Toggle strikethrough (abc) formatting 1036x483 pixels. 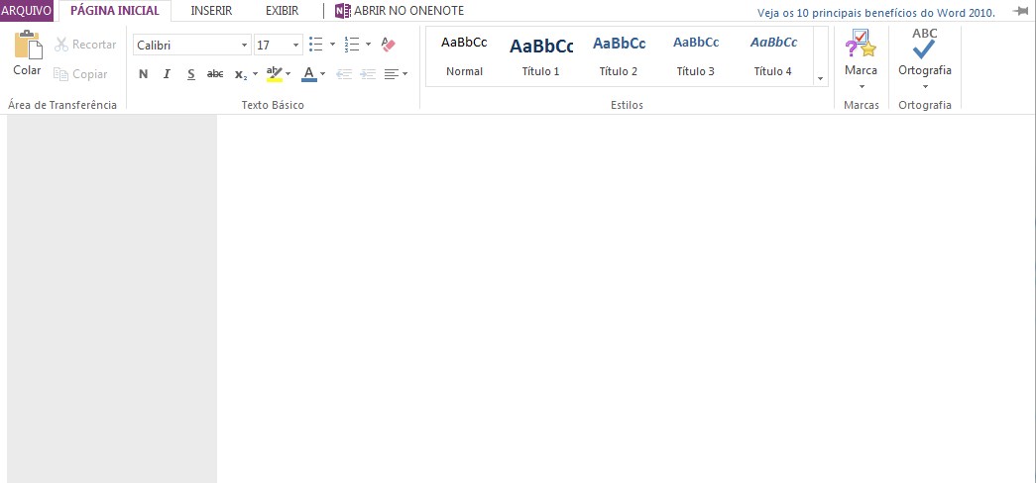215,74
